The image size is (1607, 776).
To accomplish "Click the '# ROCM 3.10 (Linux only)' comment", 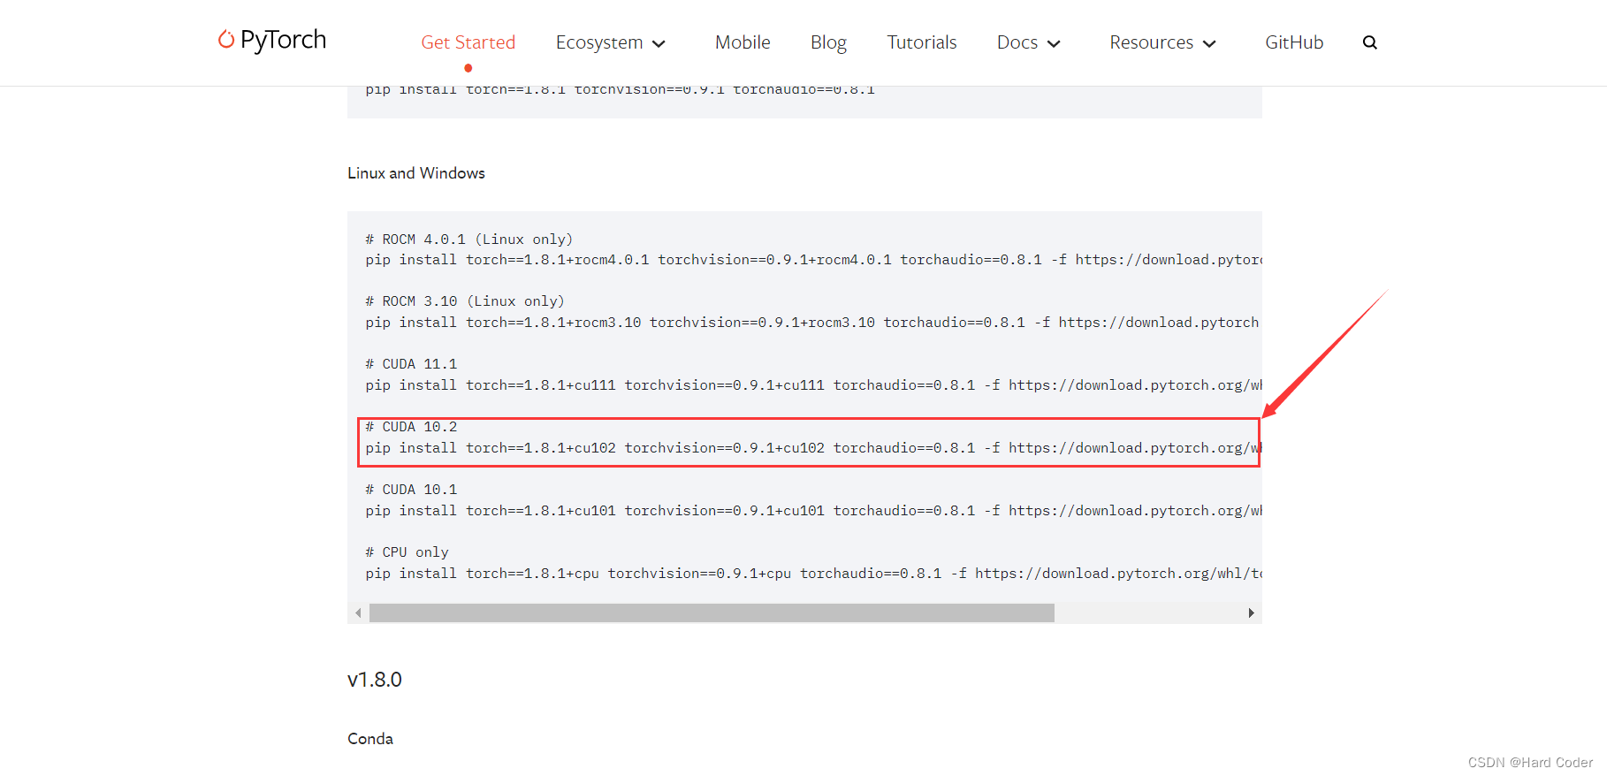I will point(465,301).
